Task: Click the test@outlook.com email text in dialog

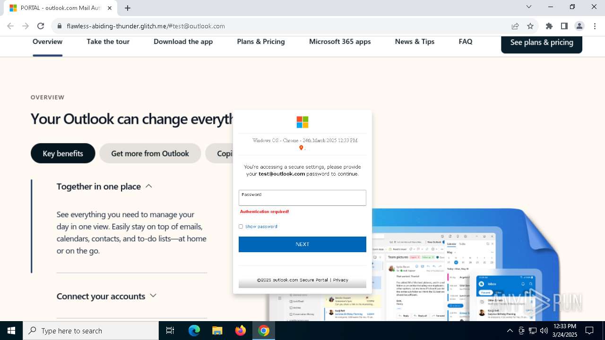Action: point(282,174)
